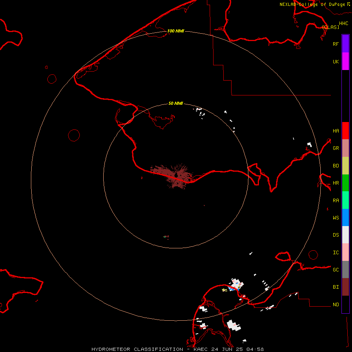Screen dimensions: 352x352
Task: Click the "GR" legend label
Action: (x=336, y=148)
